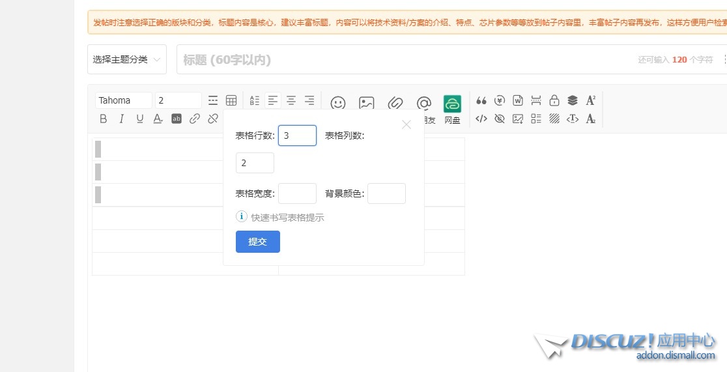This screenshot has width=727, height=372.
Task: Open the 选择主题分类 dropdown
Action: pyautogui.click(x=127, y=59)
